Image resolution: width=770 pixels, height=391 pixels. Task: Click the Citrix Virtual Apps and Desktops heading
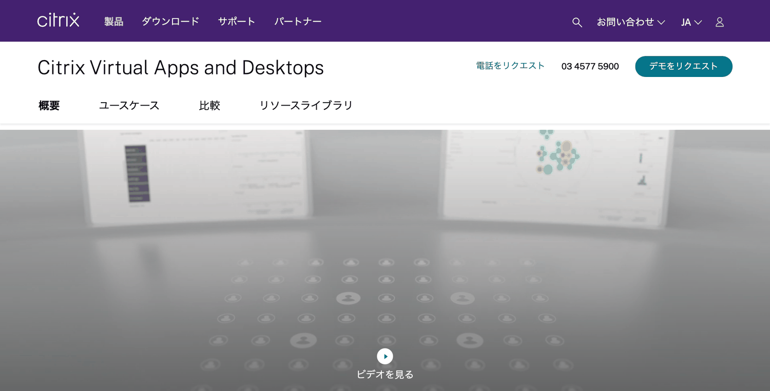click(x=181, y=67)
